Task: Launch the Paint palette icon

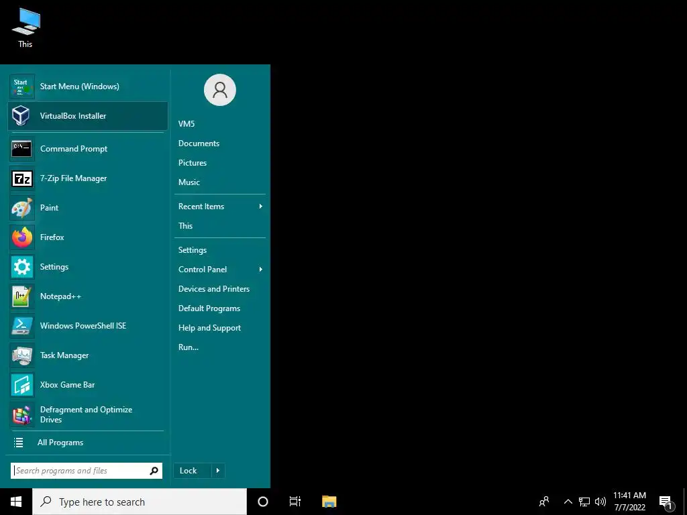Action: coord(22,208)
